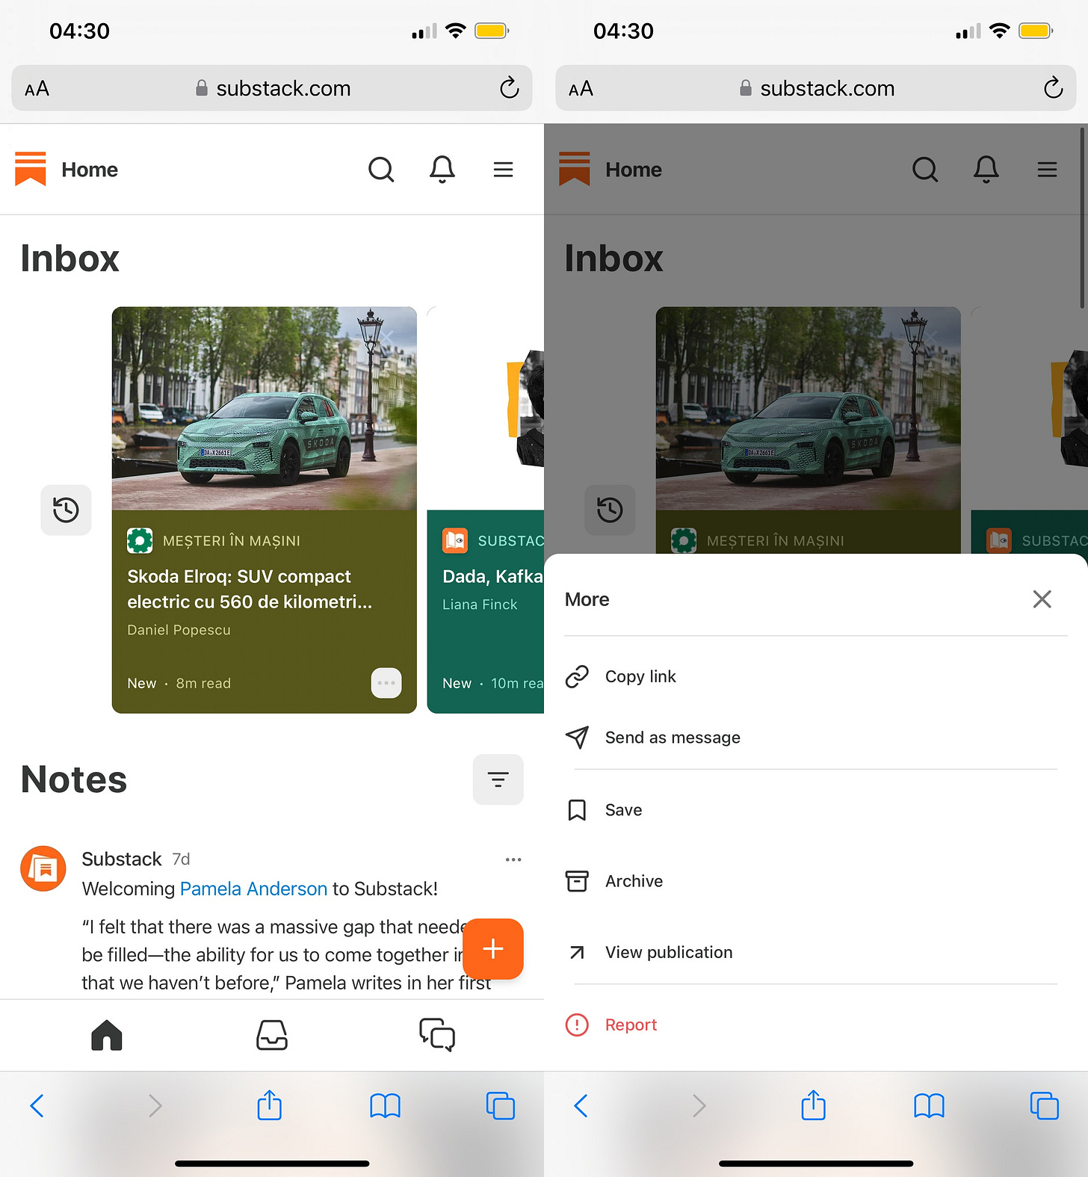Screen dimensions: 1088x1177
Task: Open hamburger menu in left screen header
Action: [503, 170]
